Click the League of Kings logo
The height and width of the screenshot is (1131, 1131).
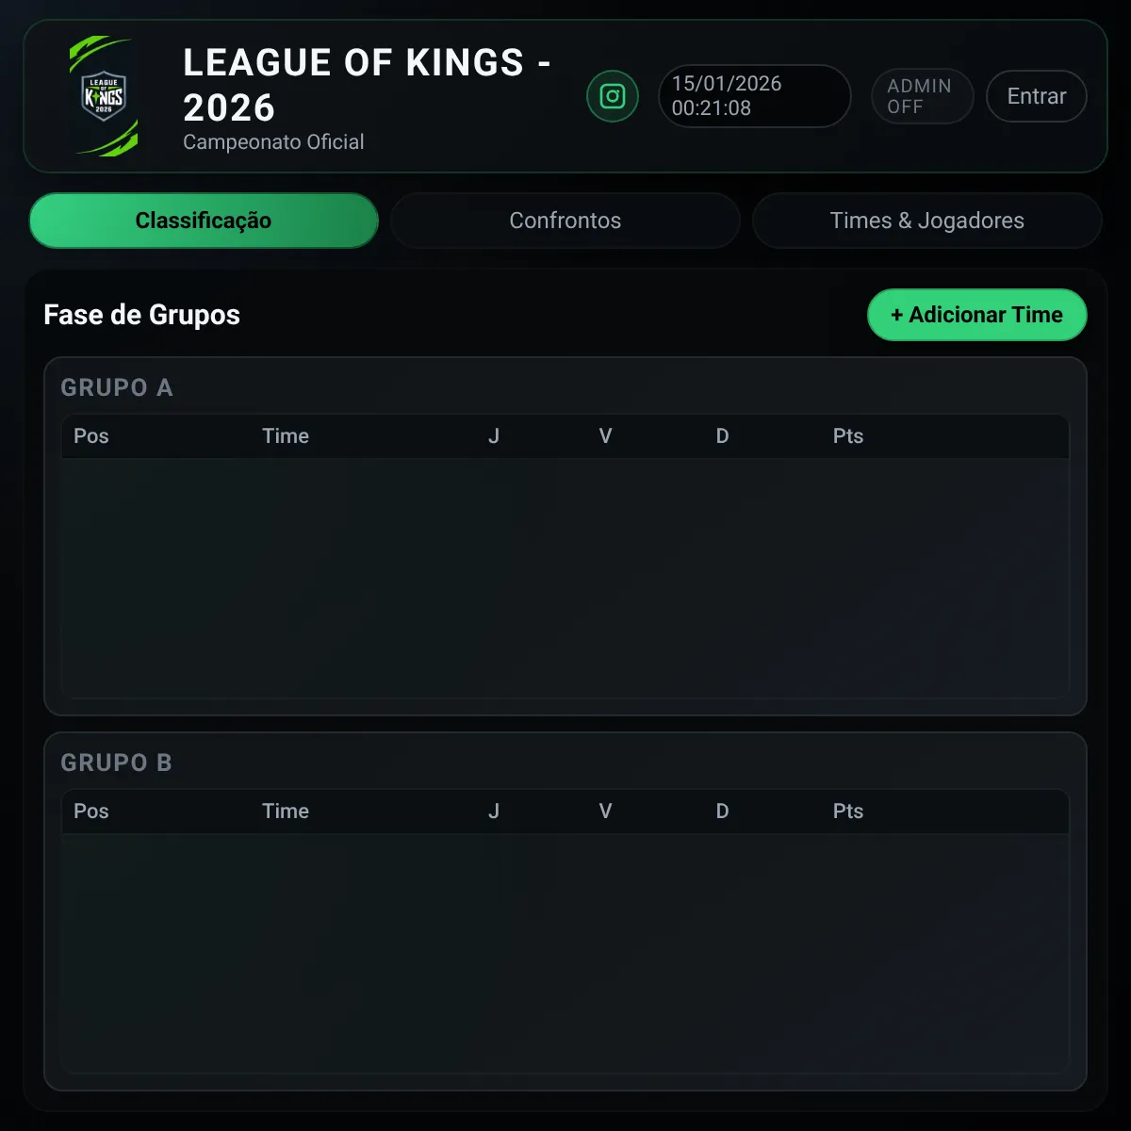(104, 96)
